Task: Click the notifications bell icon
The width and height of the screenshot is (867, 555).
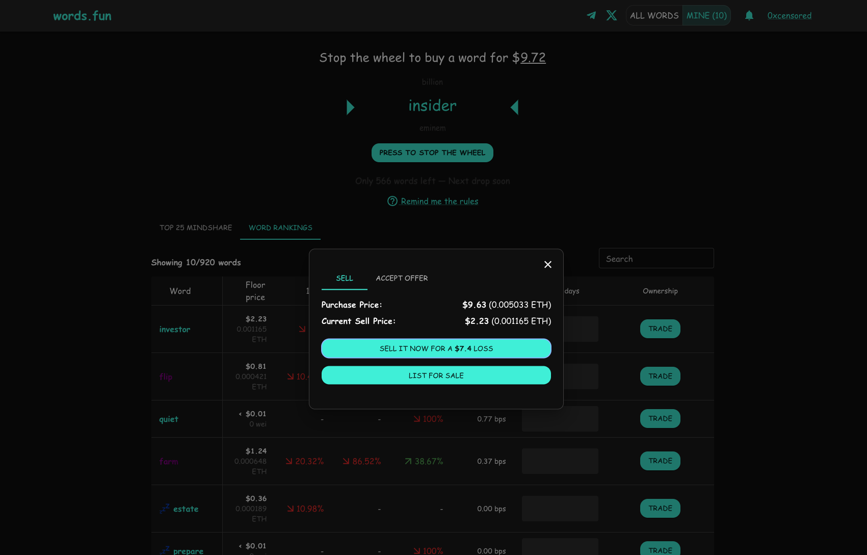Action: [x=749, y=15]
